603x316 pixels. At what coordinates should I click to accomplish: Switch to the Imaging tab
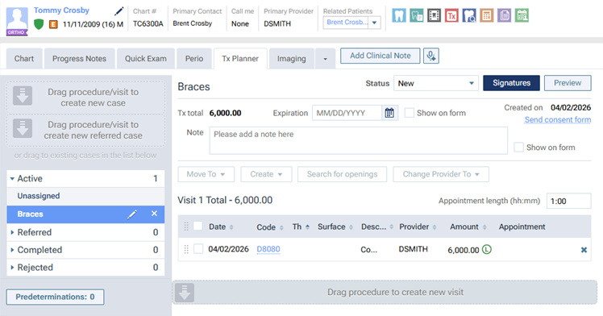pos(292,59)
